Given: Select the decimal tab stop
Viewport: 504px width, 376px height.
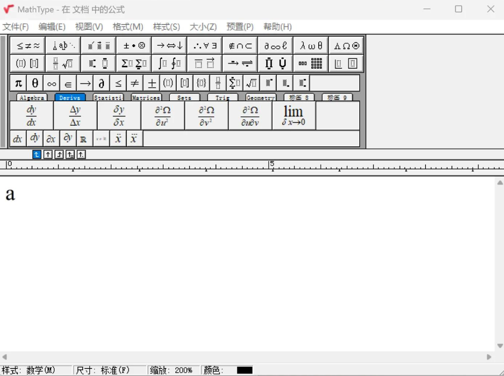Looking at the screenshot, I should pos(81,155).
